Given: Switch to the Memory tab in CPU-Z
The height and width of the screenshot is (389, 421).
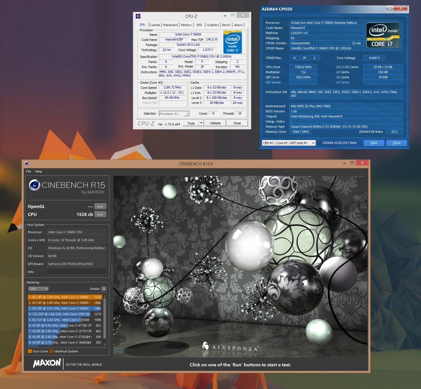Looking at the screenshot, I should [186, 25].
